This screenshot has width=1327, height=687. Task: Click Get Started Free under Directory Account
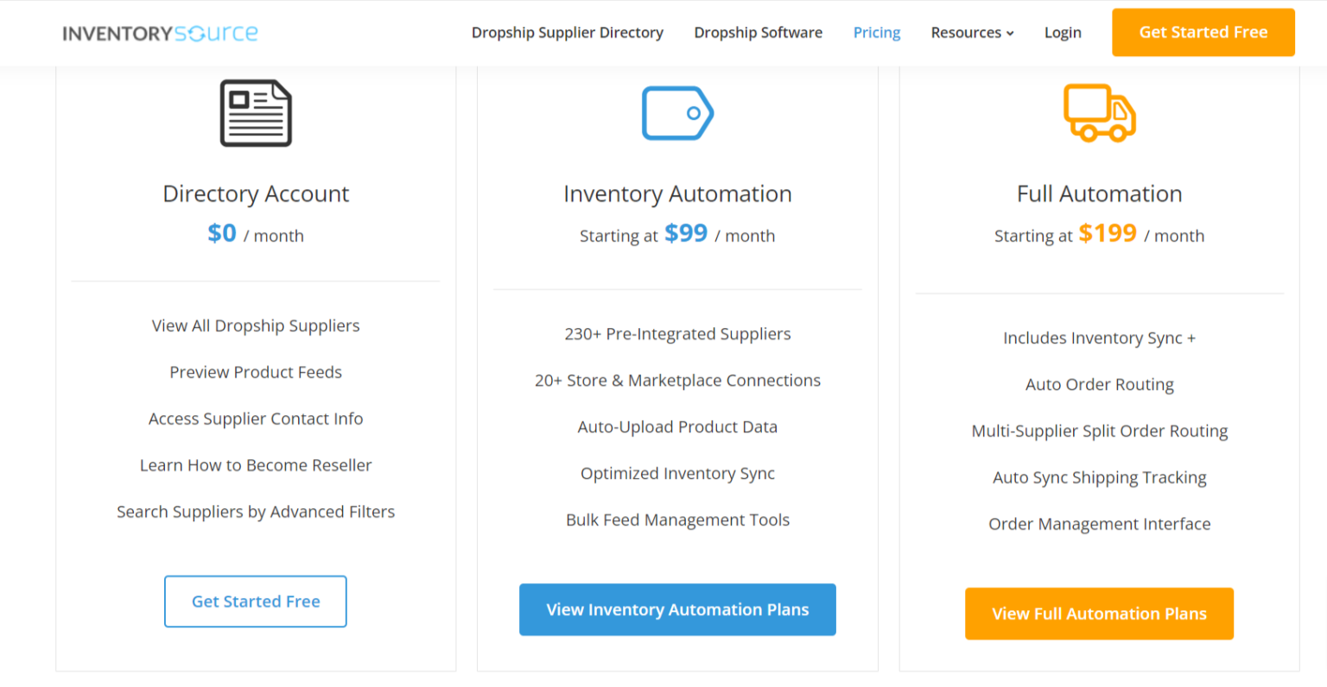[255, 601]
